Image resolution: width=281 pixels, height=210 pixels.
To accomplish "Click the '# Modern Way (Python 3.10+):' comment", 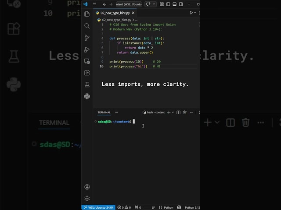I will pyautogui.click(x=136, y=29).
